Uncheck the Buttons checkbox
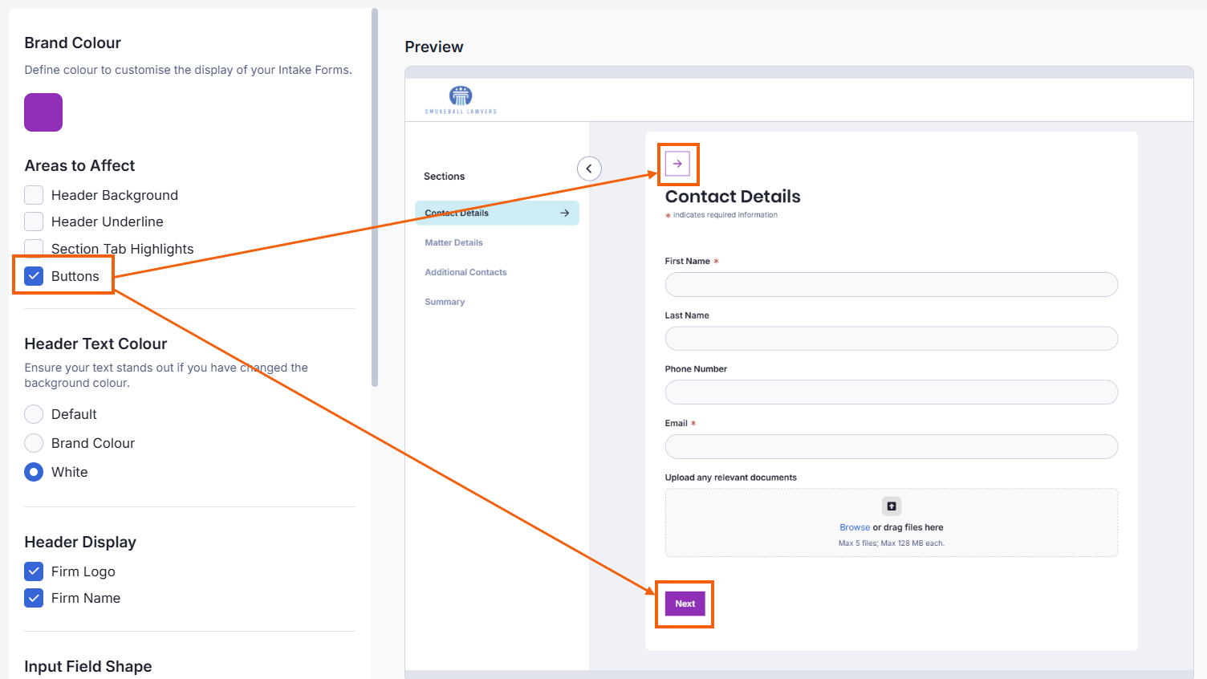This screenshot has height=679, width=1207. (x=34, y=276)
